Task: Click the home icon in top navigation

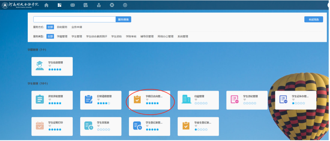Action: pos(46,5)
